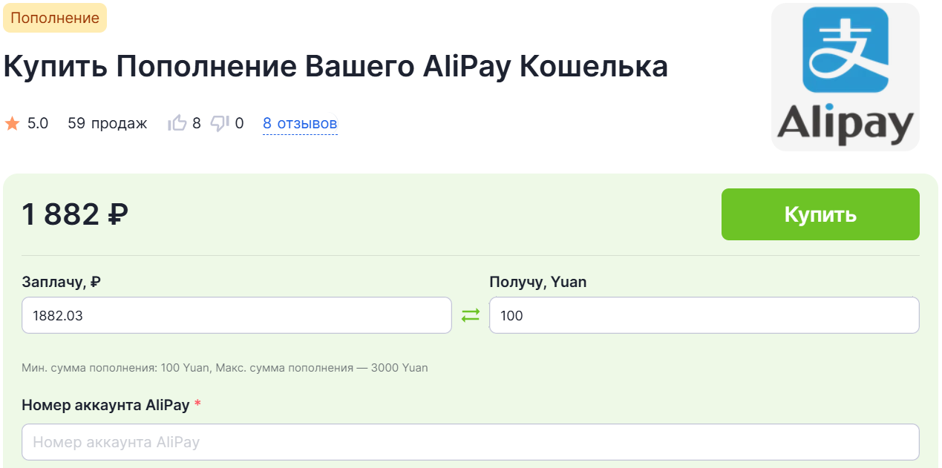942x468 pixels.
Task: Click the Пополнение category tag
Action: coord(55,18)
